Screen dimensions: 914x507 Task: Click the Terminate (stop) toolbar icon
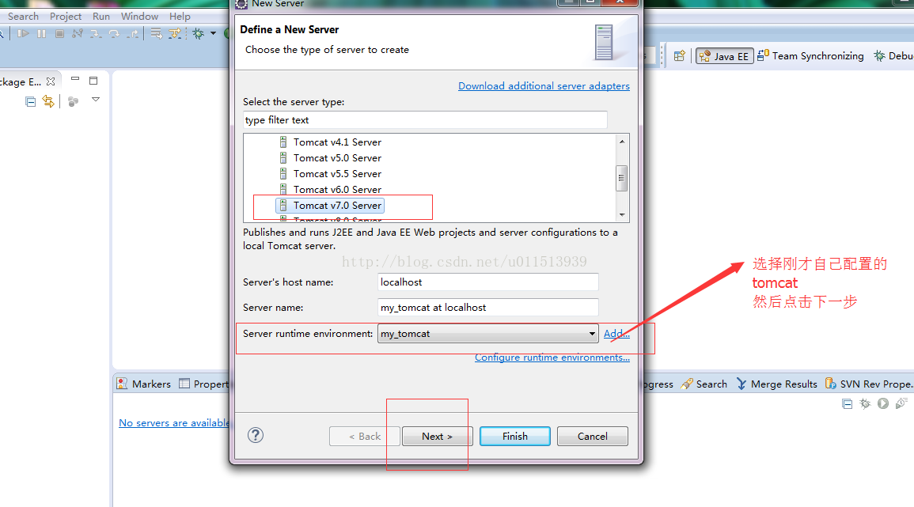59,34
